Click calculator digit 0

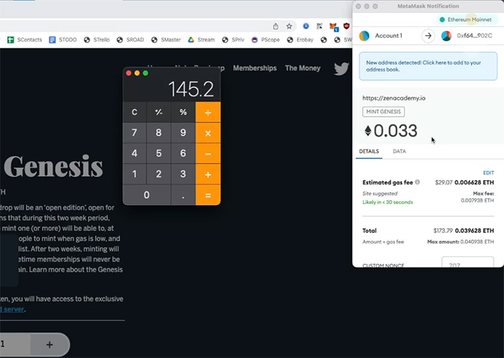pos(147,195)
